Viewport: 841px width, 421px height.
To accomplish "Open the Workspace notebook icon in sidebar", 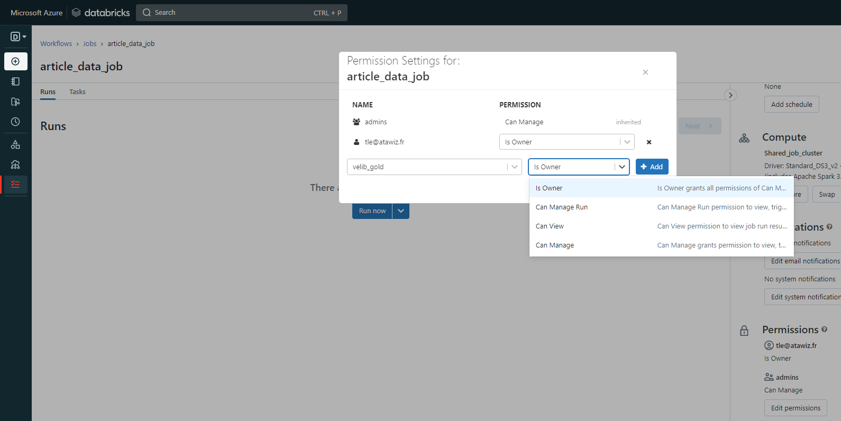I will 15,81.
